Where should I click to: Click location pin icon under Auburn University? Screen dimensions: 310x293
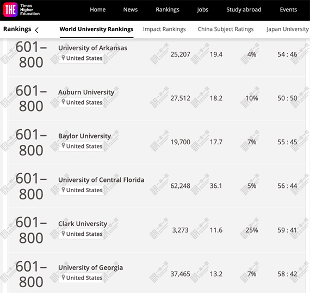pos(63,102)
